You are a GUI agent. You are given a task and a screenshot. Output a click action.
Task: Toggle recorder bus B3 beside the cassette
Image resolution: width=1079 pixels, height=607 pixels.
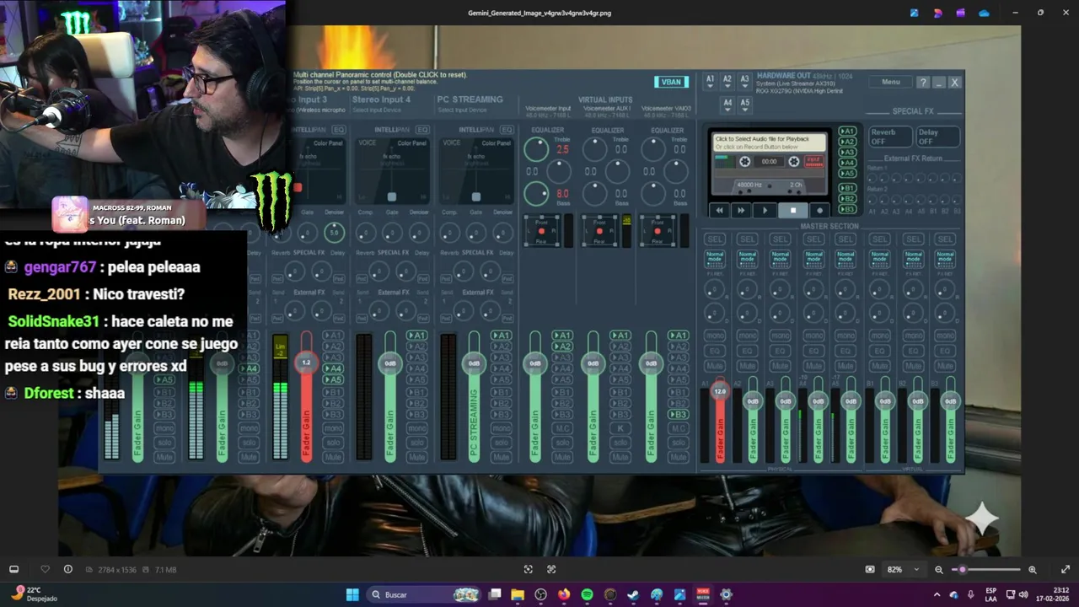click(847, 209)
